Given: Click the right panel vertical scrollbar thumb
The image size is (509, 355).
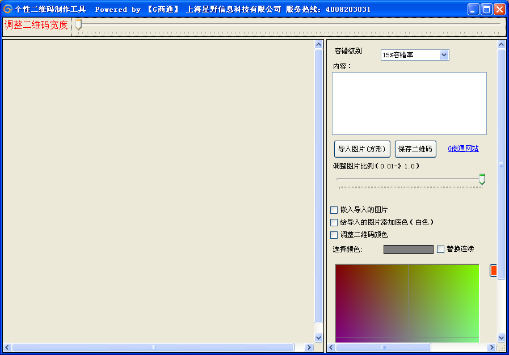Looking at the screenshot, I should point(501,164).
